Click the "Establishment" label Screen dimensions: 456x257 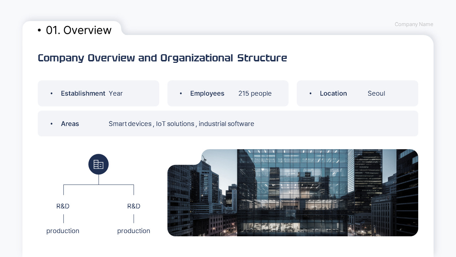tap(83, 94)
